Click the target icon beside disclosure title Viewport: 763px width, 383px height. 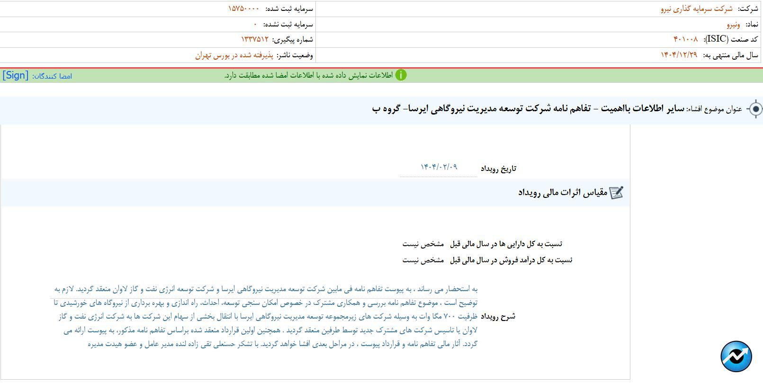[x=754, y=109]
